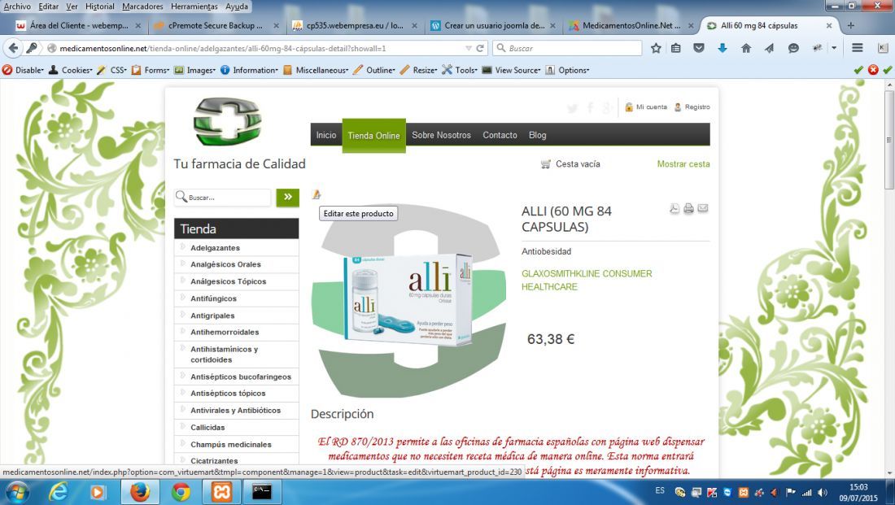Open Google Chrome from the taskbar
Viewport: 895px width, 505px height.
point(181,492)
